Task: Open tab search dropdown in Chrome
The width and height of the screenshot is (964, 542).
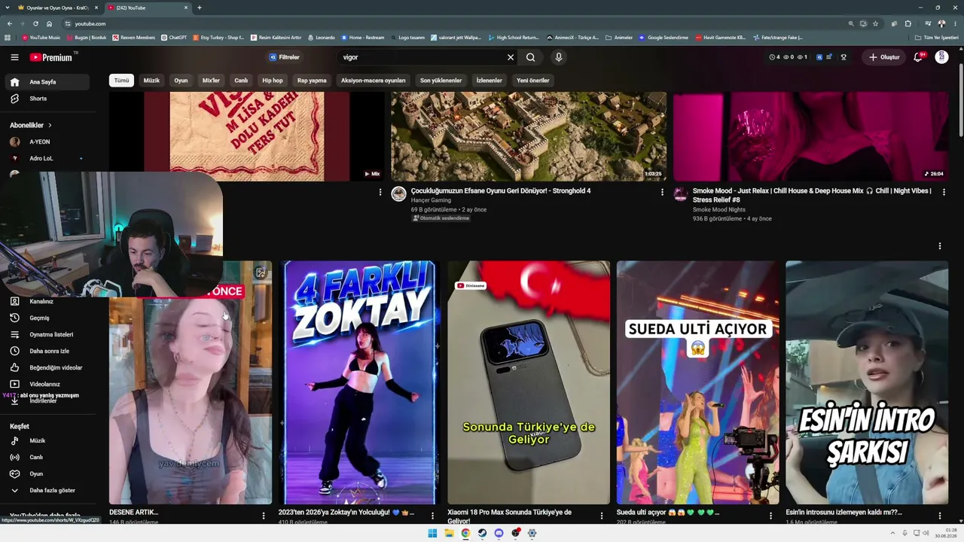Action: [9, 8]
